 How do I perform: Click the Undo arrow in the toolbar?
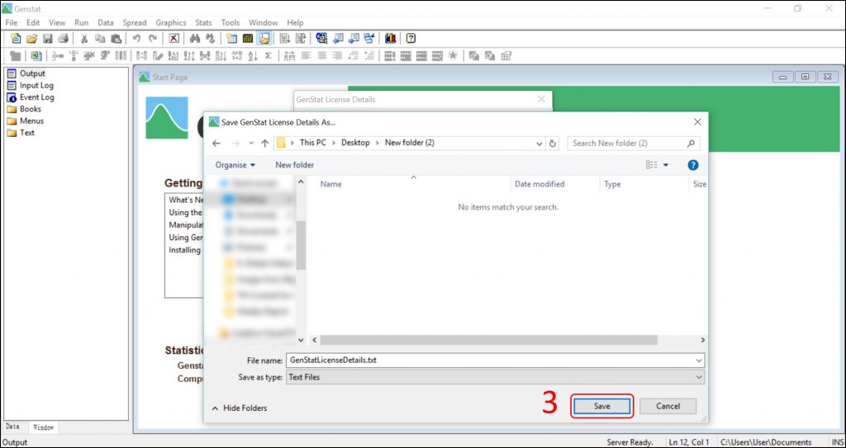[136, 39]
